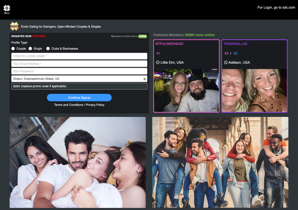This screenshot has height=210, width=298.
Task: Click the 'Featured Members' heading
Action: tap(168, 35)
